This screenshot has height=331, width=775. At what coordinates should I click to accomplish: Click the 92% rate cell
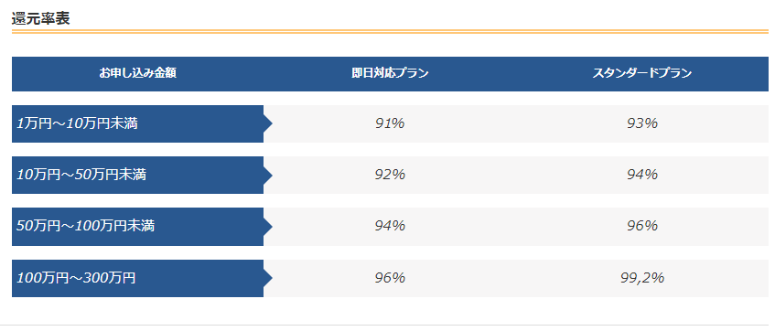coord(390,176)
